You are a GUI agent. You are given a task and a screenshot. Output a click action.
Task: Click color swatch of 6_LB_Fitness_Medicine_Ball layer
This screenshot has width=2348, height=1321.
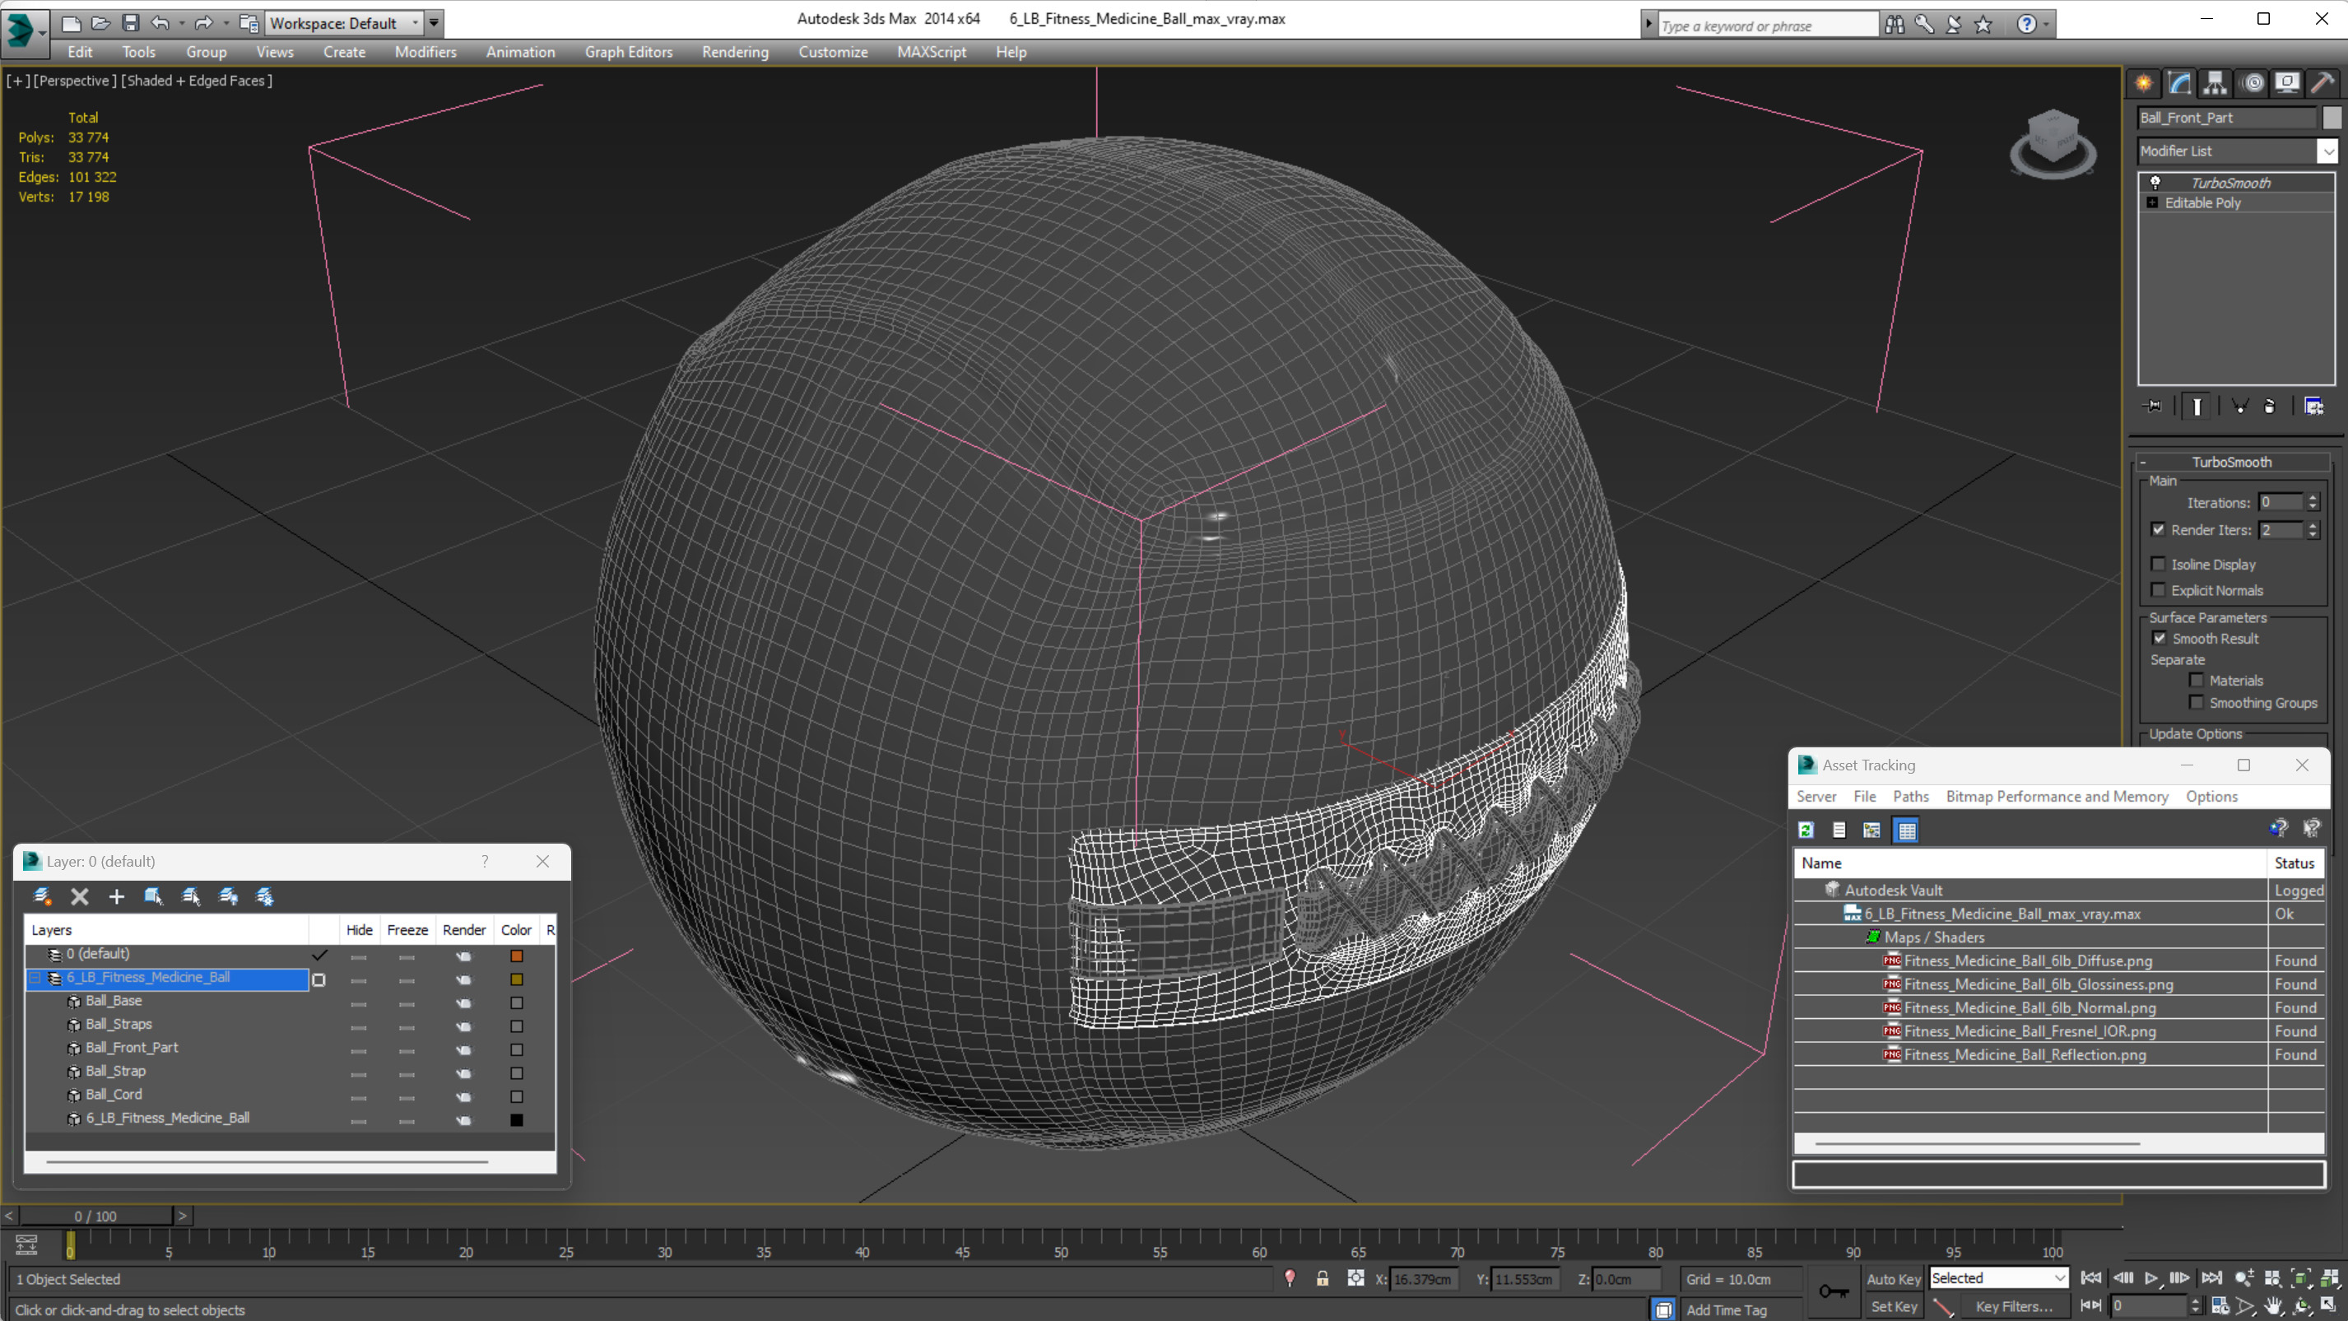point(517,979)
